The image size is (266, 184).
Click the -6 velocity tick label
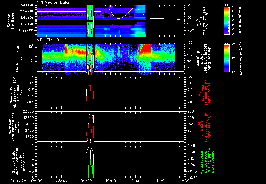pyautogui.click(x=31, y=171)
